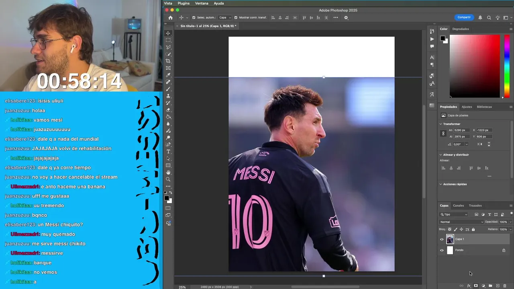
Task: Open the Tipo layer filter dropdown
Action: [x=454, y=214]
